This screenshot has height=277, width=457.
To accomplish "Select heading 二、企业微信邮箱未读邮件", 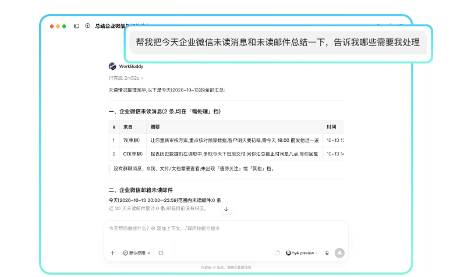I will [141, 190].
